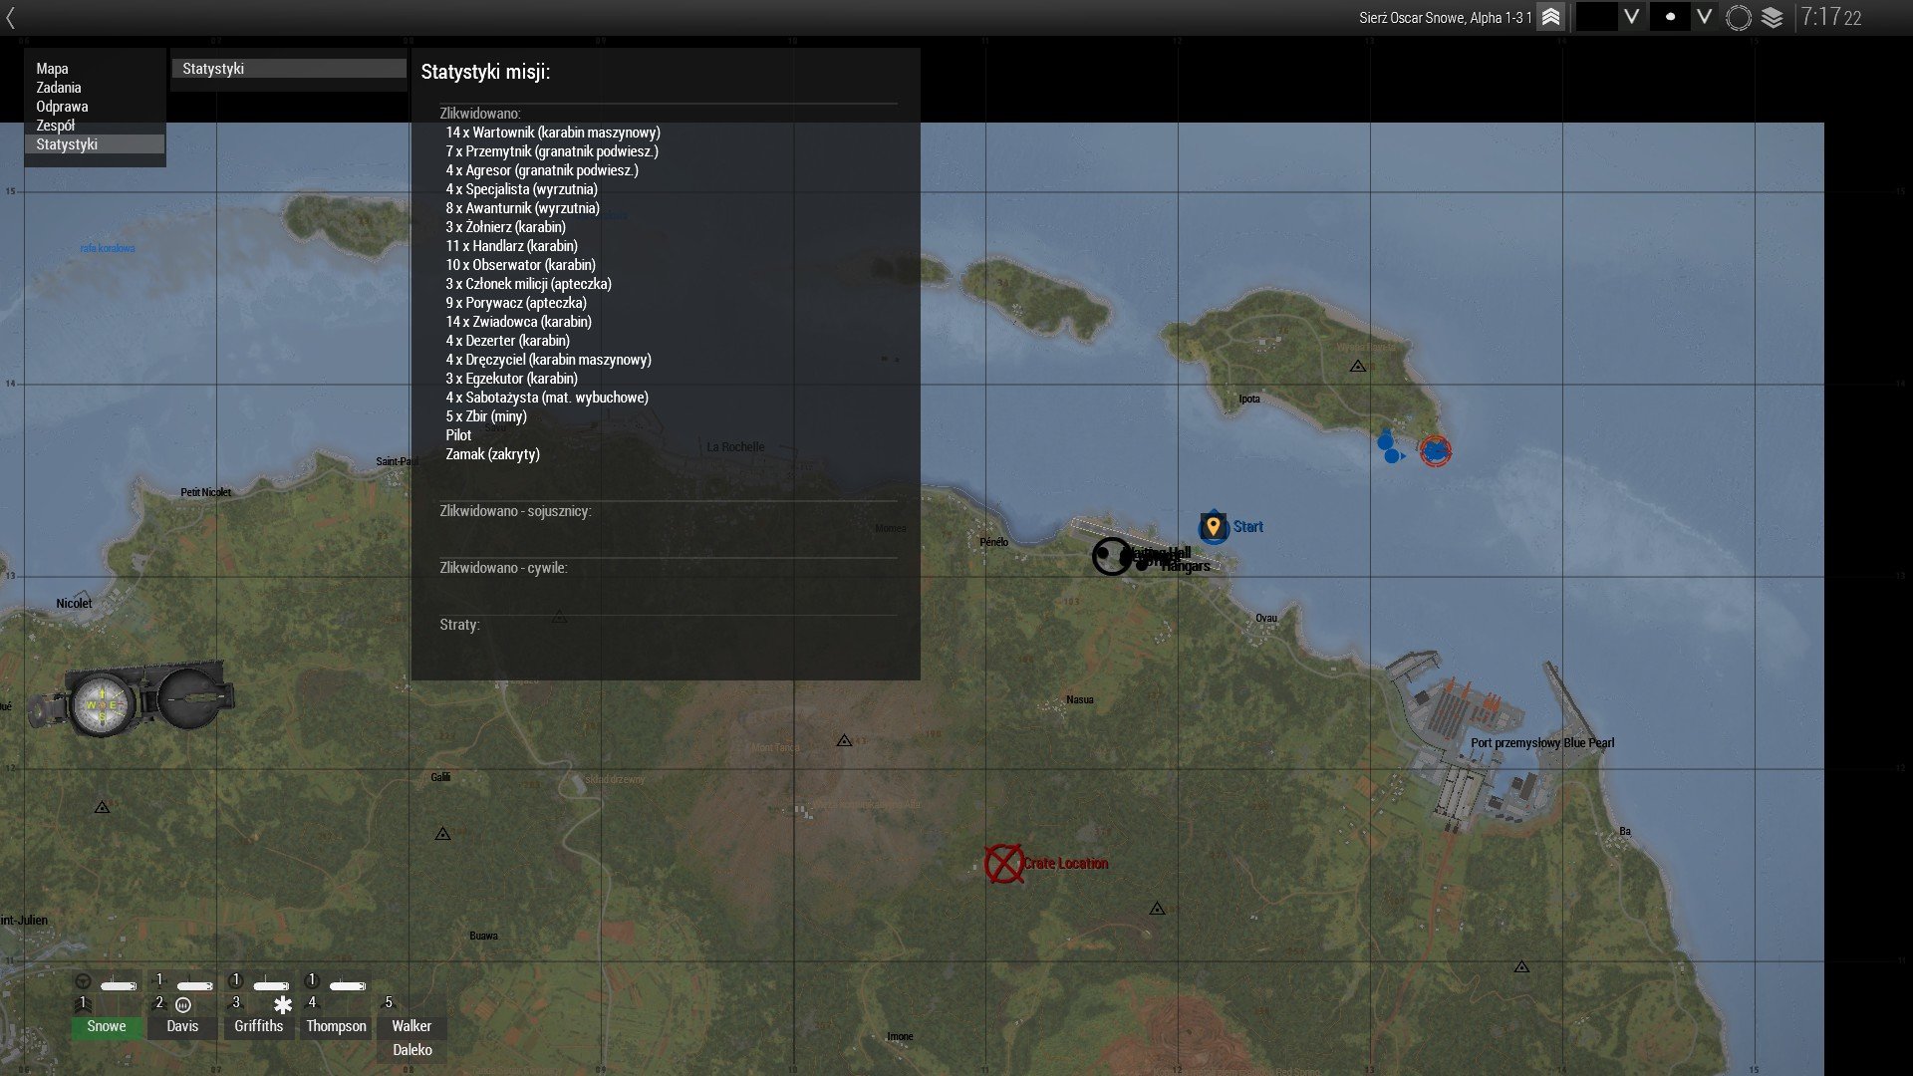Click the red Crate Location marker
The image size is (1913, 1076).
[x=1003, y=864]
